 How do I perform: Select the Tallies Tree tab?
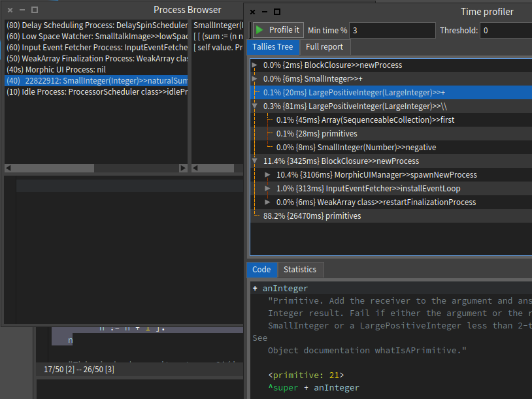274,47
